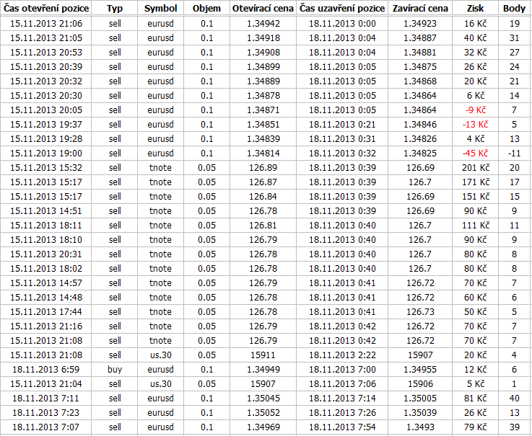Click profit value 12 Kč
The height and width of the screenshot is (436, 532).
[x=475, y=369]
